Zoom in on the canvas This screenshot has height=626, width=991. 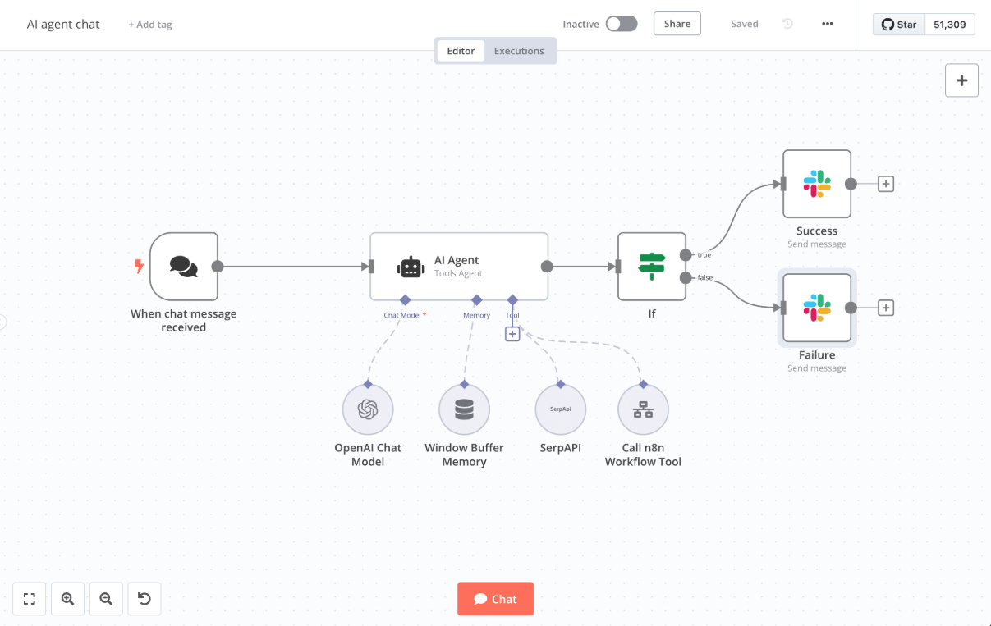coord(67,599)
